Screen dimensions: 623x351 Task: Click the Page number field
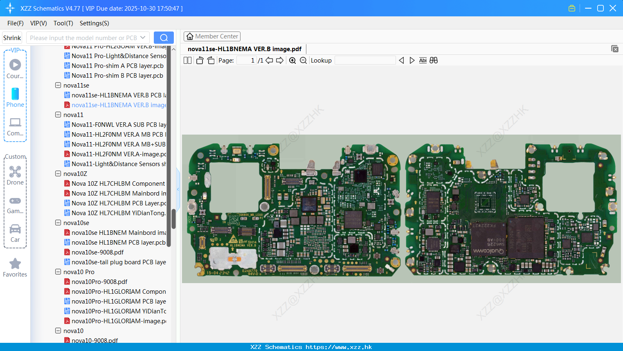click(247, 61)
